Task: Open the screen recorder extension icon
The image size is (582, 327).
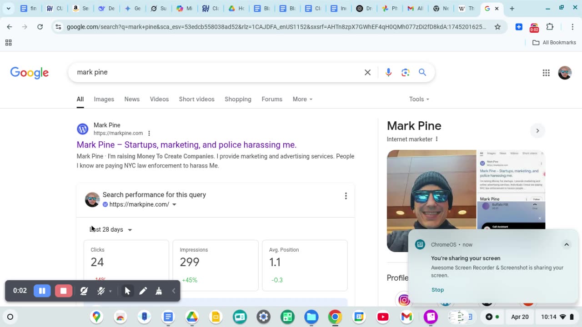Action: [534, 27]
